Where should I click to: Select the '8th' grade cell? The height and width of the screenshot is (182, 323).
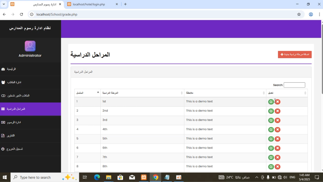click(142, 167)
